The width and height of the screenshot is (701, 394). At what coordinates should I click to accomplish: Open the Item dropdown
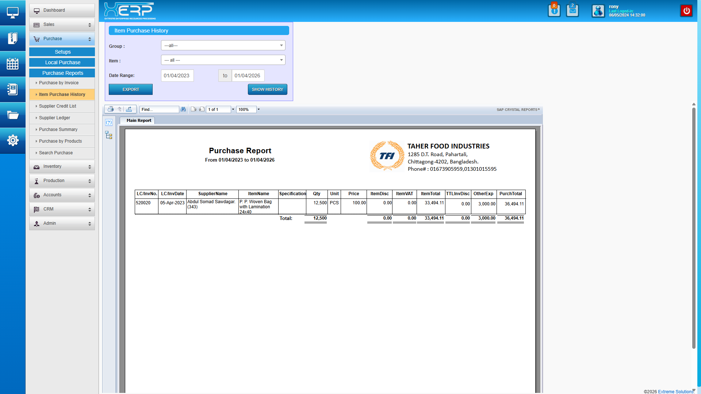click(x=223, y=60)
